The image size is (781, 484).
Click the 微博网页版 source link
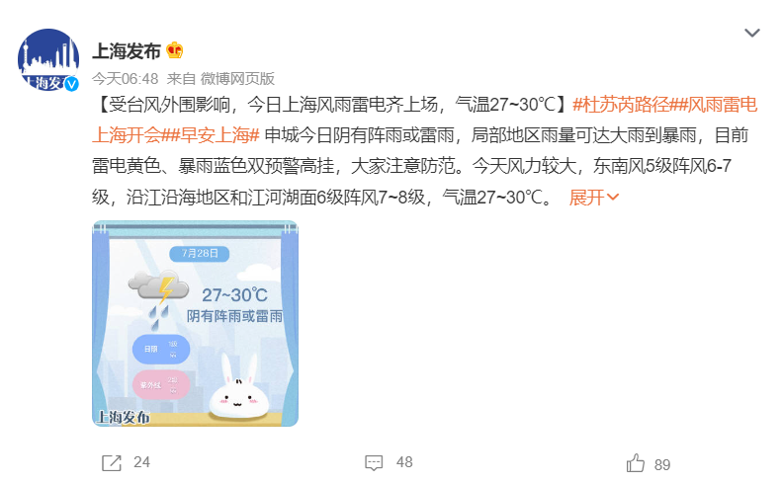pos(237,79)
